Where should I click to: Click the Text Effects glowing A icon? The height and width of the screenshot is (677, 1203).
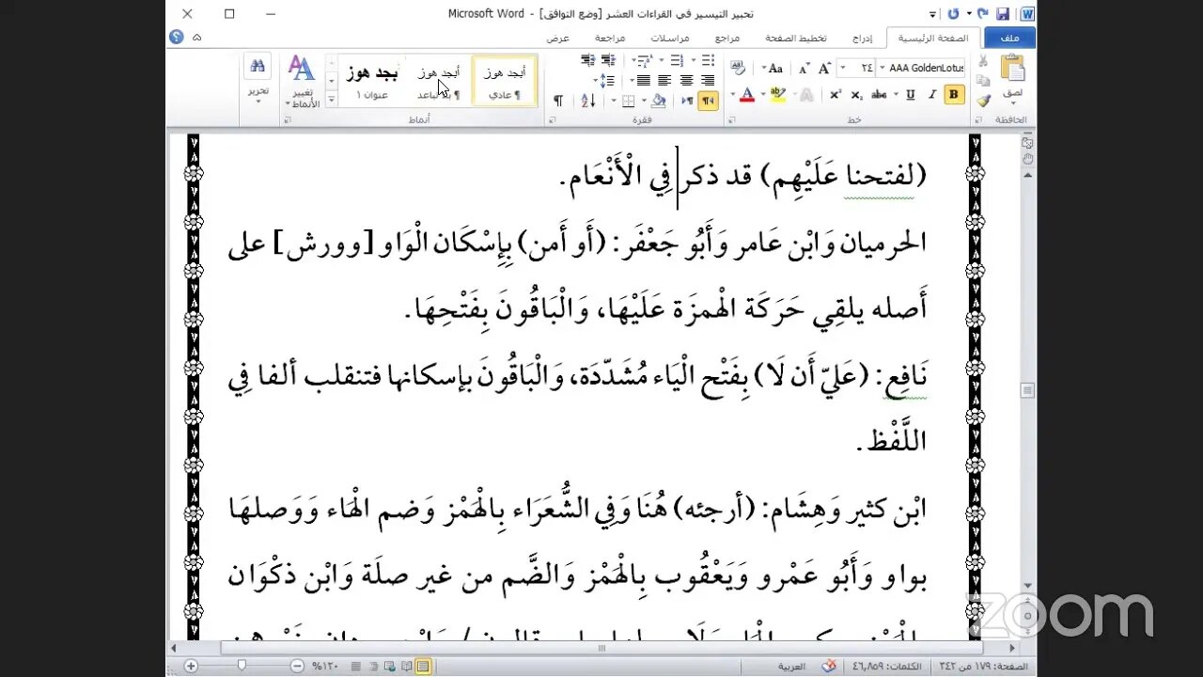point(806,95)
